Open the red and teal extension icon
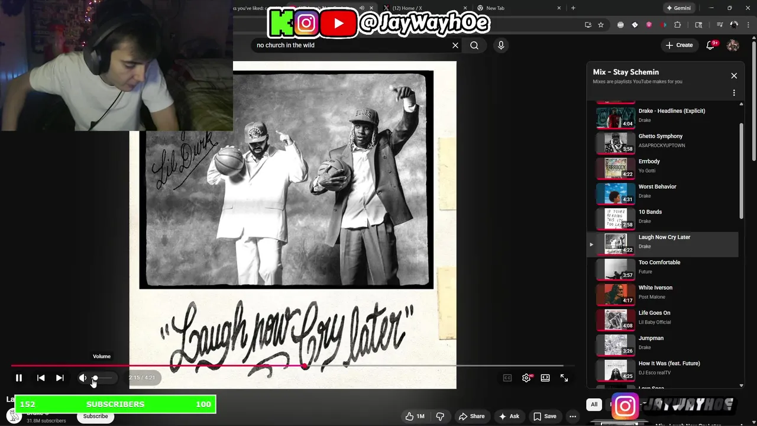The height and width of the screenshot is (426, 757). [x=663, y=25]
